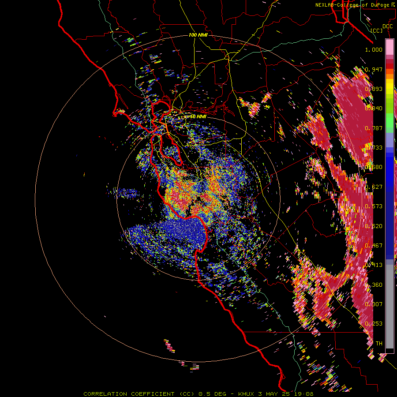Select the 0.893 scale value
The height and width of the screenshot is (397, 397).
[374, 89]
